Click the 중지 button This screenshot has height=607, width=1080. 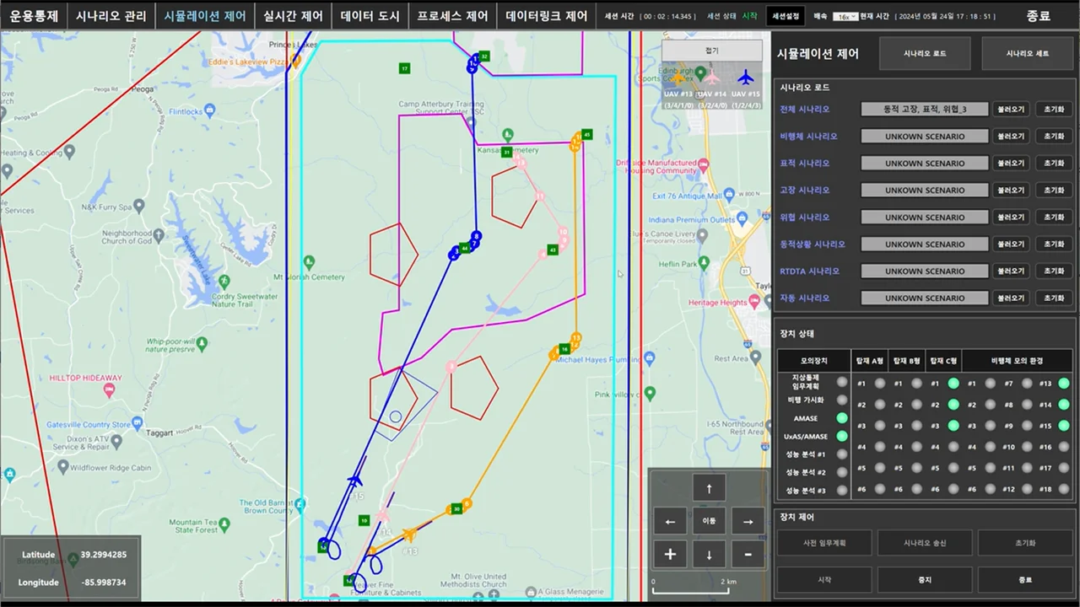[x=925, y=580]
